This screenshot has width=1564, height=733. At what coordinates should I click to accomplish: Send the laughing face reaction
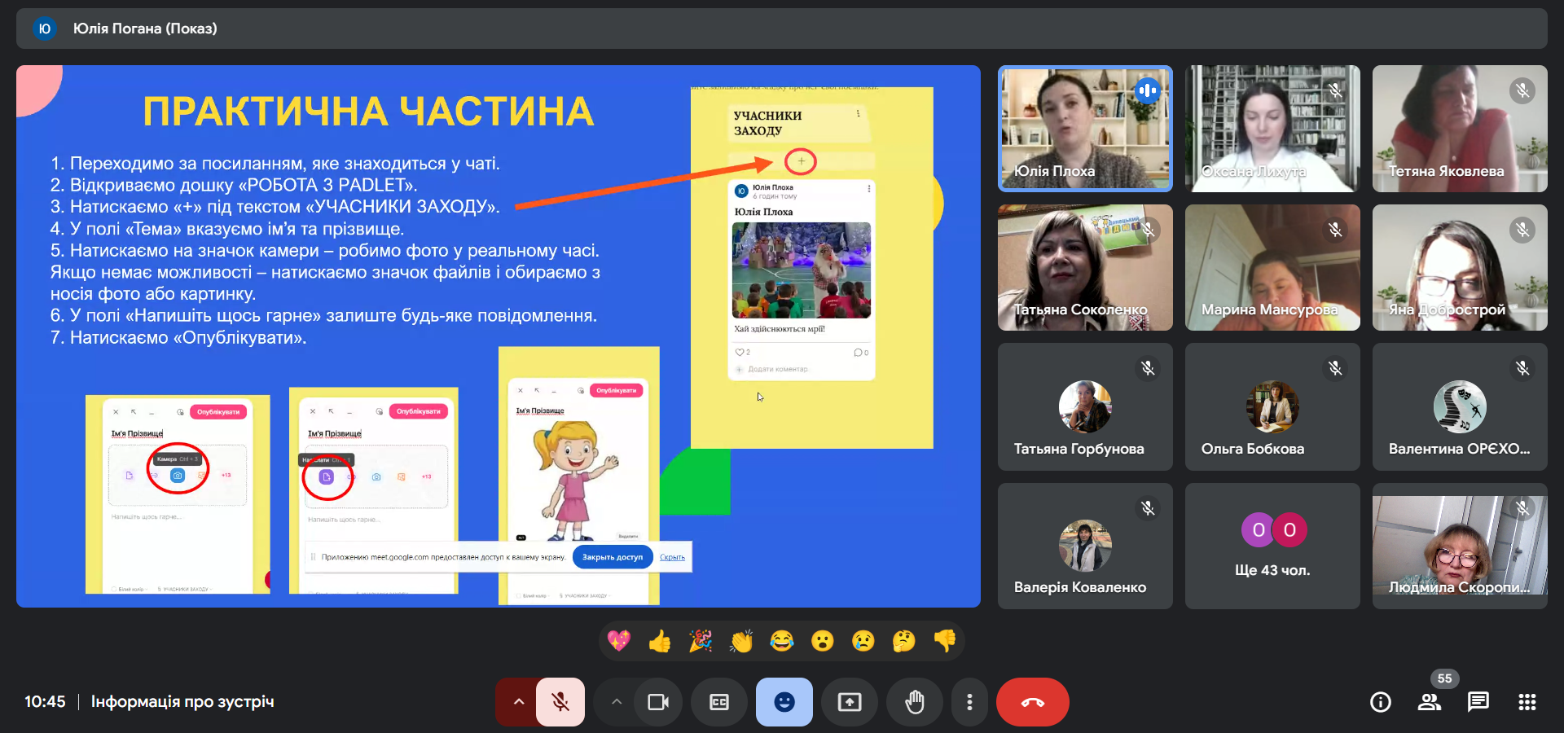tap(782, 641)
